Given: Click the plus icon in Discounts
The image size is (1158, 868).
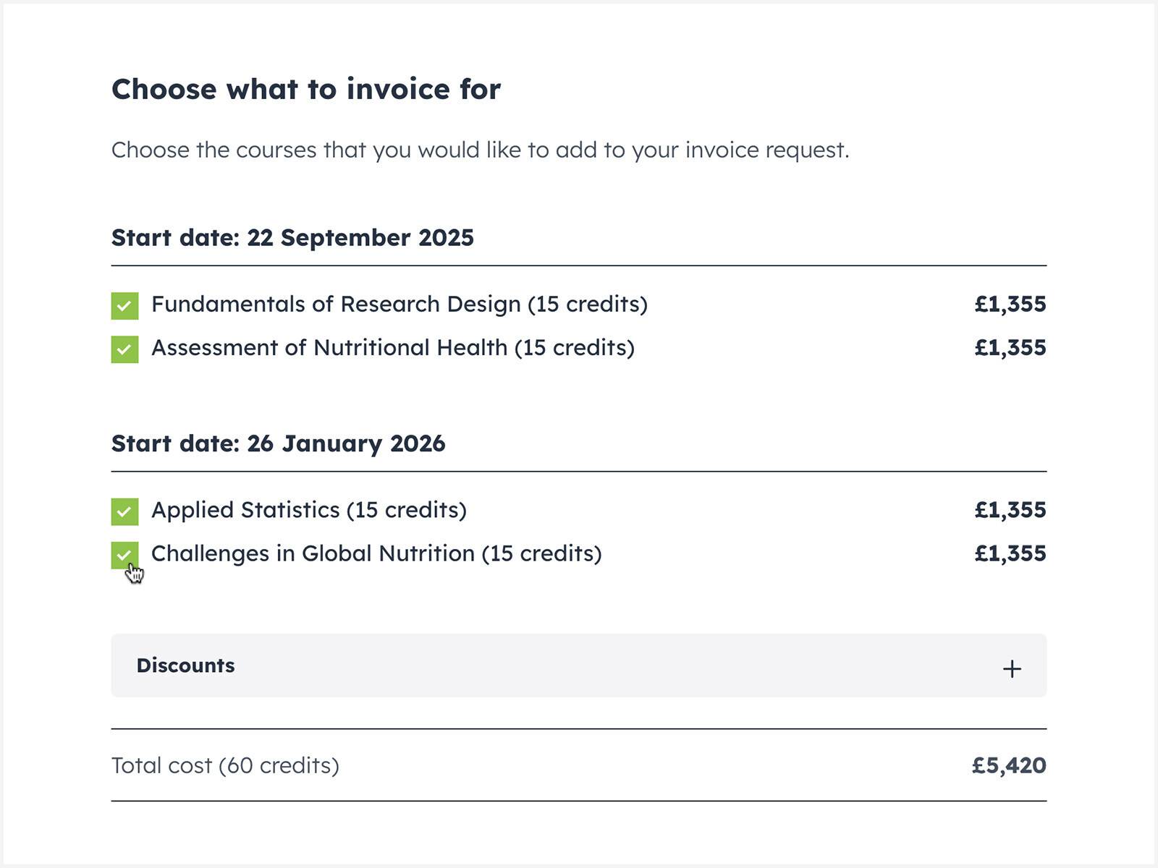Looking at the screenshot, I should click(1011, 668).
